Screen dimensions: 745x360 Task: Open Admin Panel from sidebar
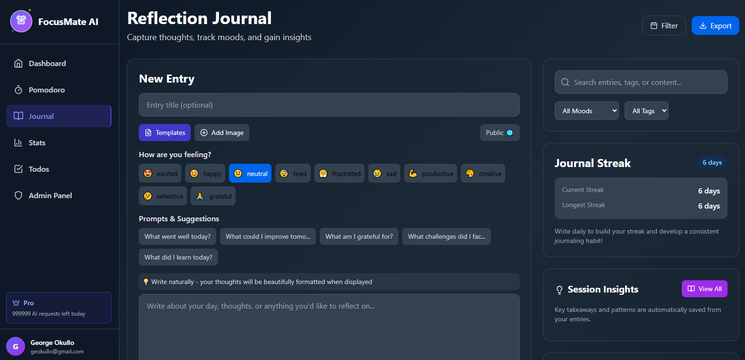coord(59,195)
